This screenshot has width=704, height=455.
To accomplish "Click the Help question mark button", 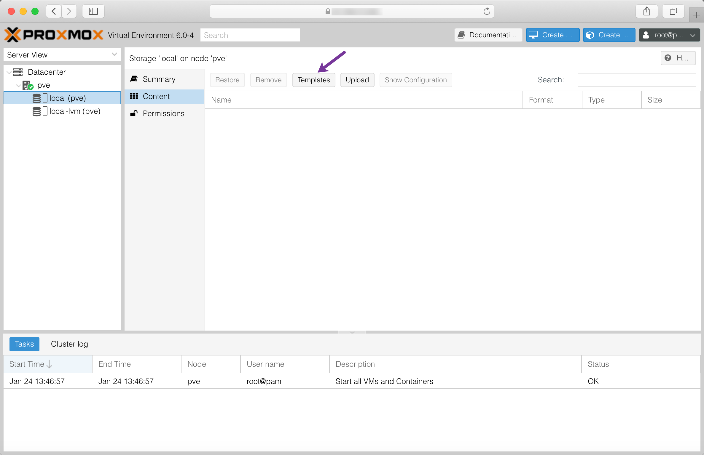I will [x=678, y=58].
